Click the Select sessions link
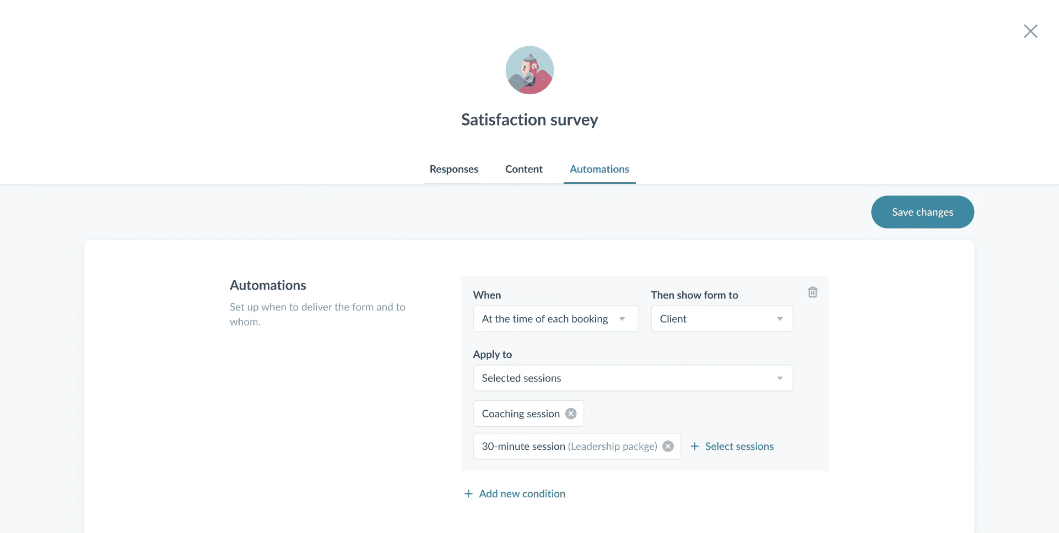The height and width of the screenshot is (533, 1059). [x=739, y=446]
